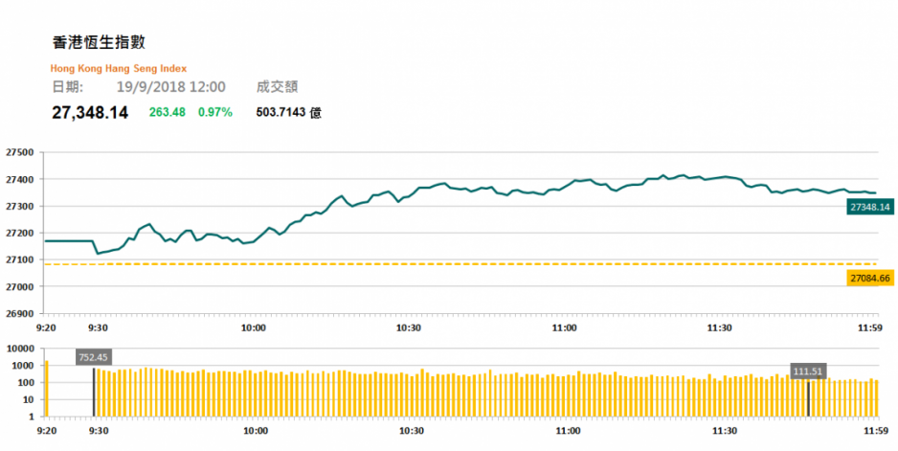This screenshot has width=898, height=451.
Task: Click the Hong Kong Hang Seng Index title
Action: [119, 69]
